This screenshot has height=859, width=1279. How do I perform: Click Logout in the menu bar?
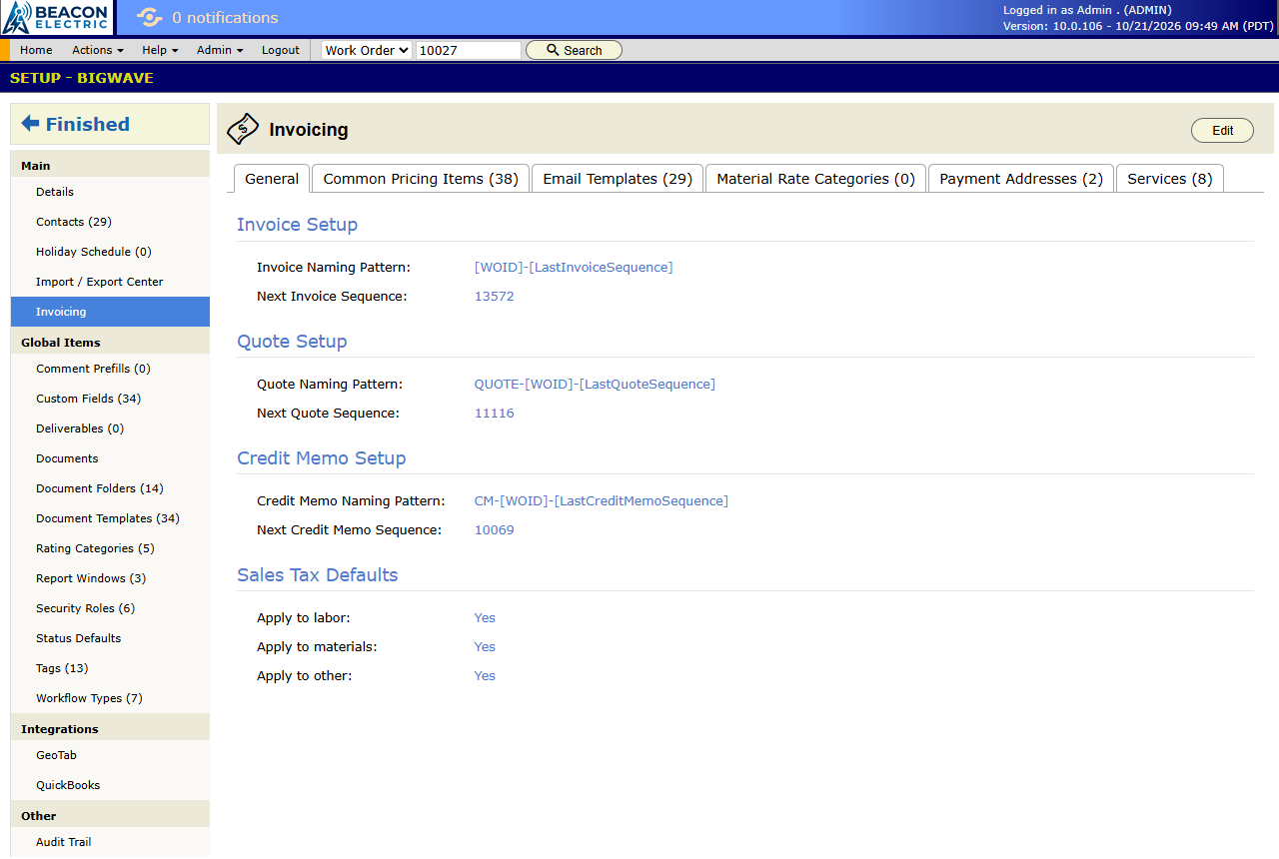click(x=281, y=50)
